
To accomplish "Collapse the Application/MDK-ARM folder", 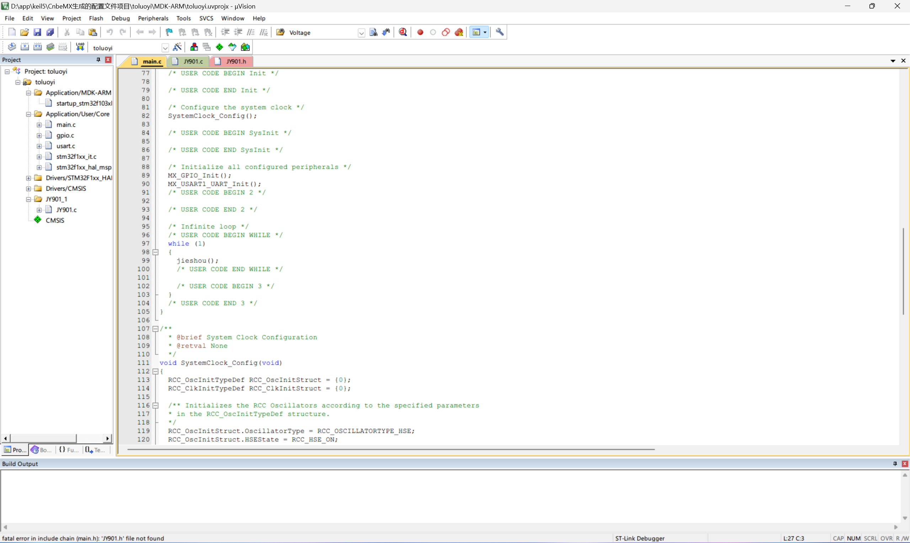I will (28, 93).
